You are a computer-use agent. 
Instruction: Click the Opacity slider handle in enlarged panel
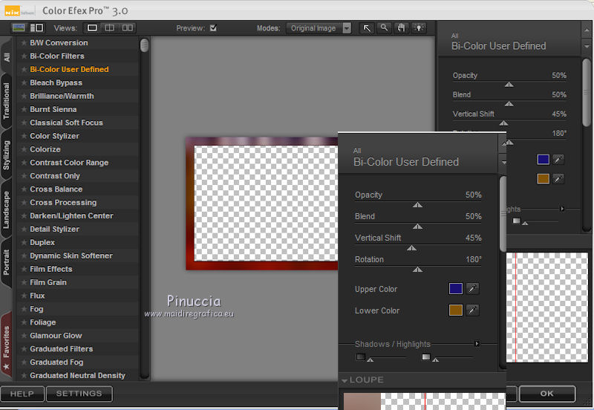click(x=417, y=205)
